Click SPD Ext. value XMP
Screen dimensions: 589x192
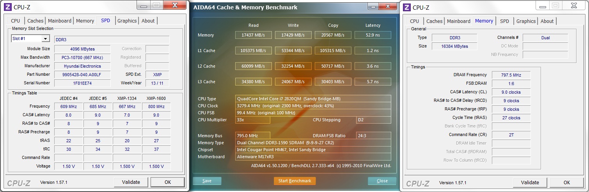click(x=157, y=75)
